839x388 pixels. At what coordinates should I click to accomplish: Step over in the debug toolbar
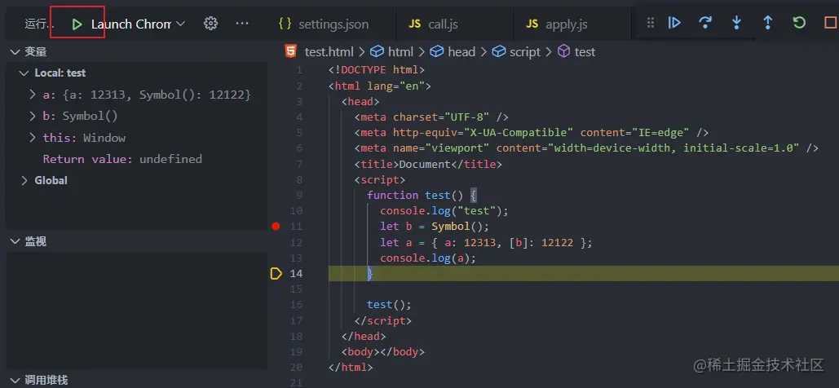pyautogui.click(x=705, y=23)
